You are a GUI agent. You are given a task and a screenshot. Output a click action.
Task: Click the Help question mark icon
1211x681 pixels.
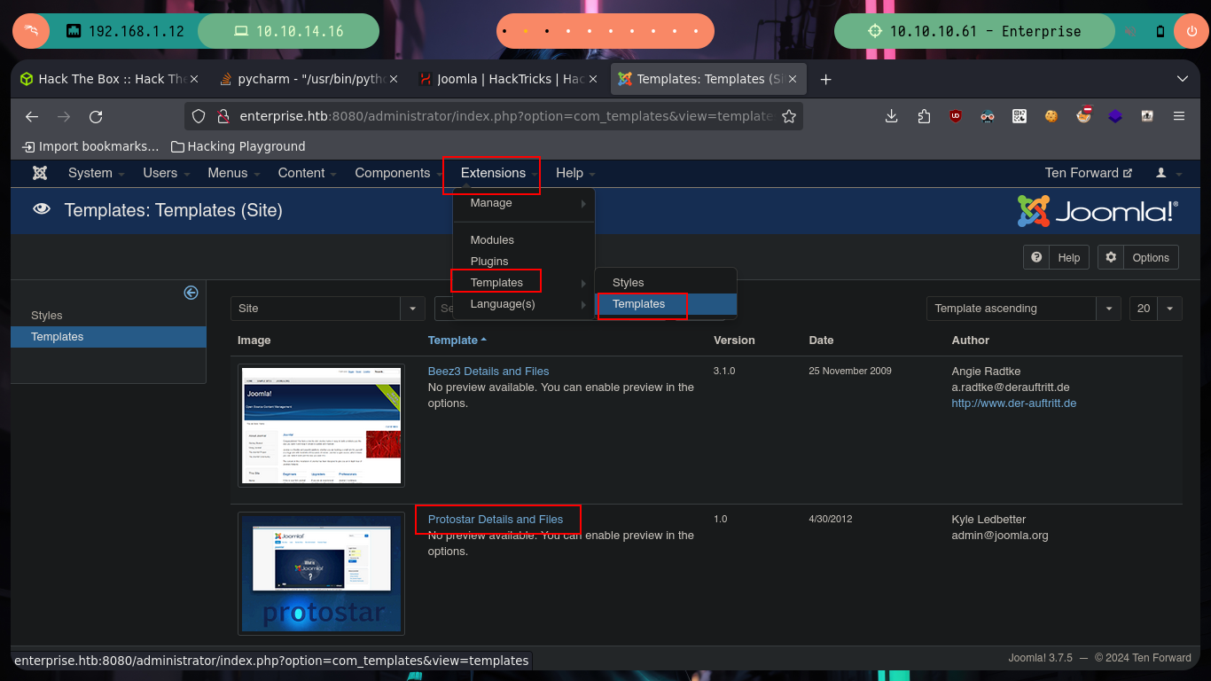click(x=1035, y=257)
